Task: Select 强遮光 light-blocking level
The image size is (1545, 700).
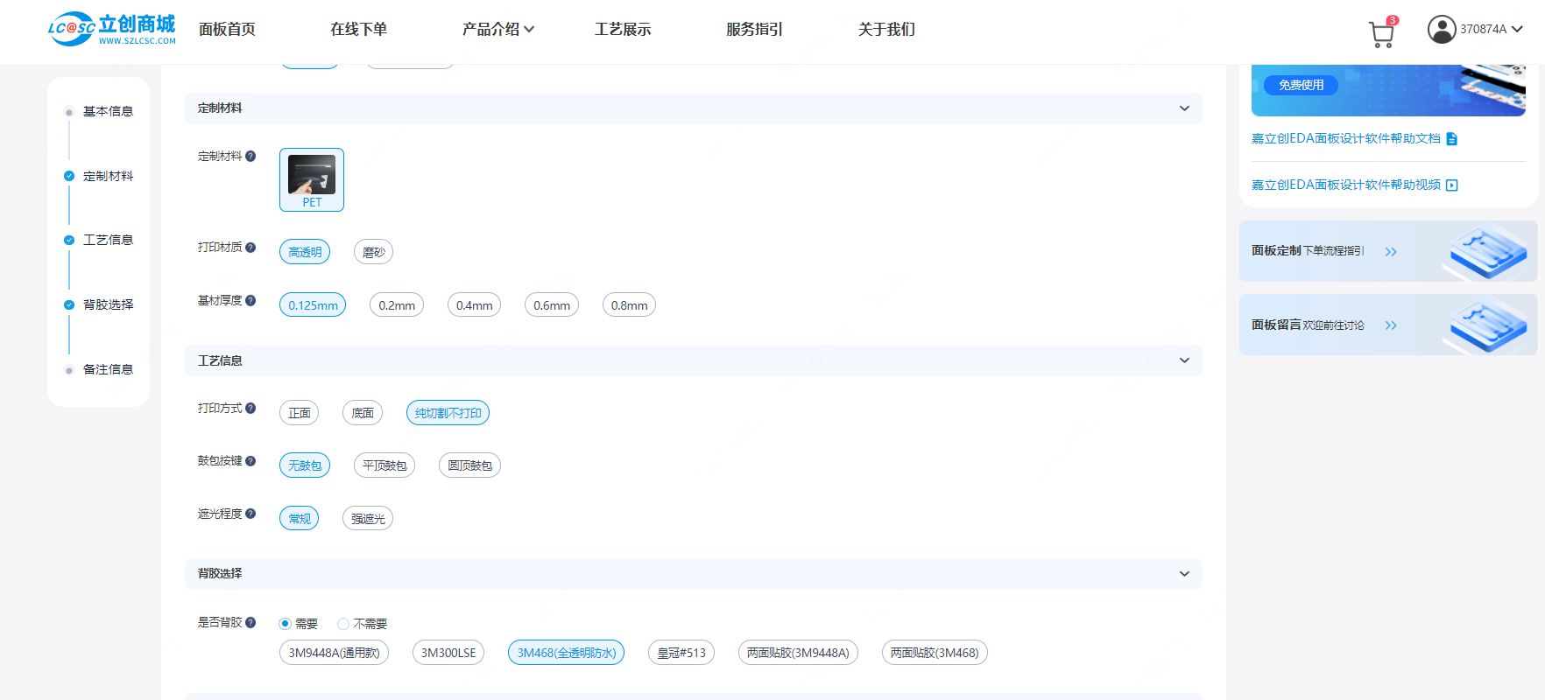Action: tap(368, 519)
